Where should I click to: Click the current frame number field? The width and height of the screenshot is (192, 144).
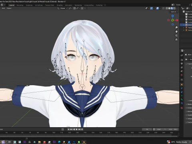pos(147,129)
